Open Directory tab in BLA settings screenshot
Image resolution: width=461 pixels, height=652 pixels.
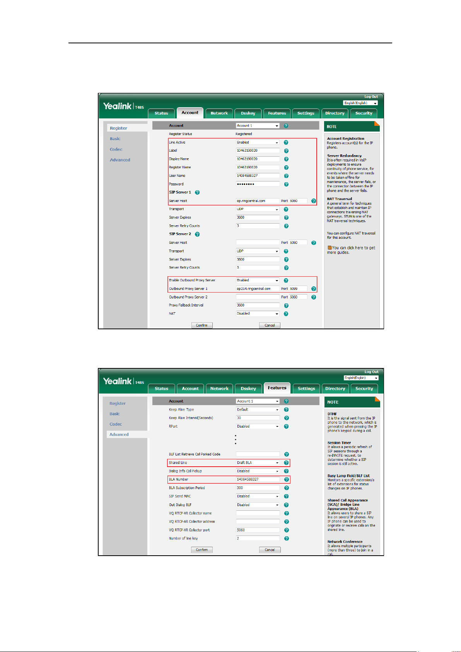335,388
